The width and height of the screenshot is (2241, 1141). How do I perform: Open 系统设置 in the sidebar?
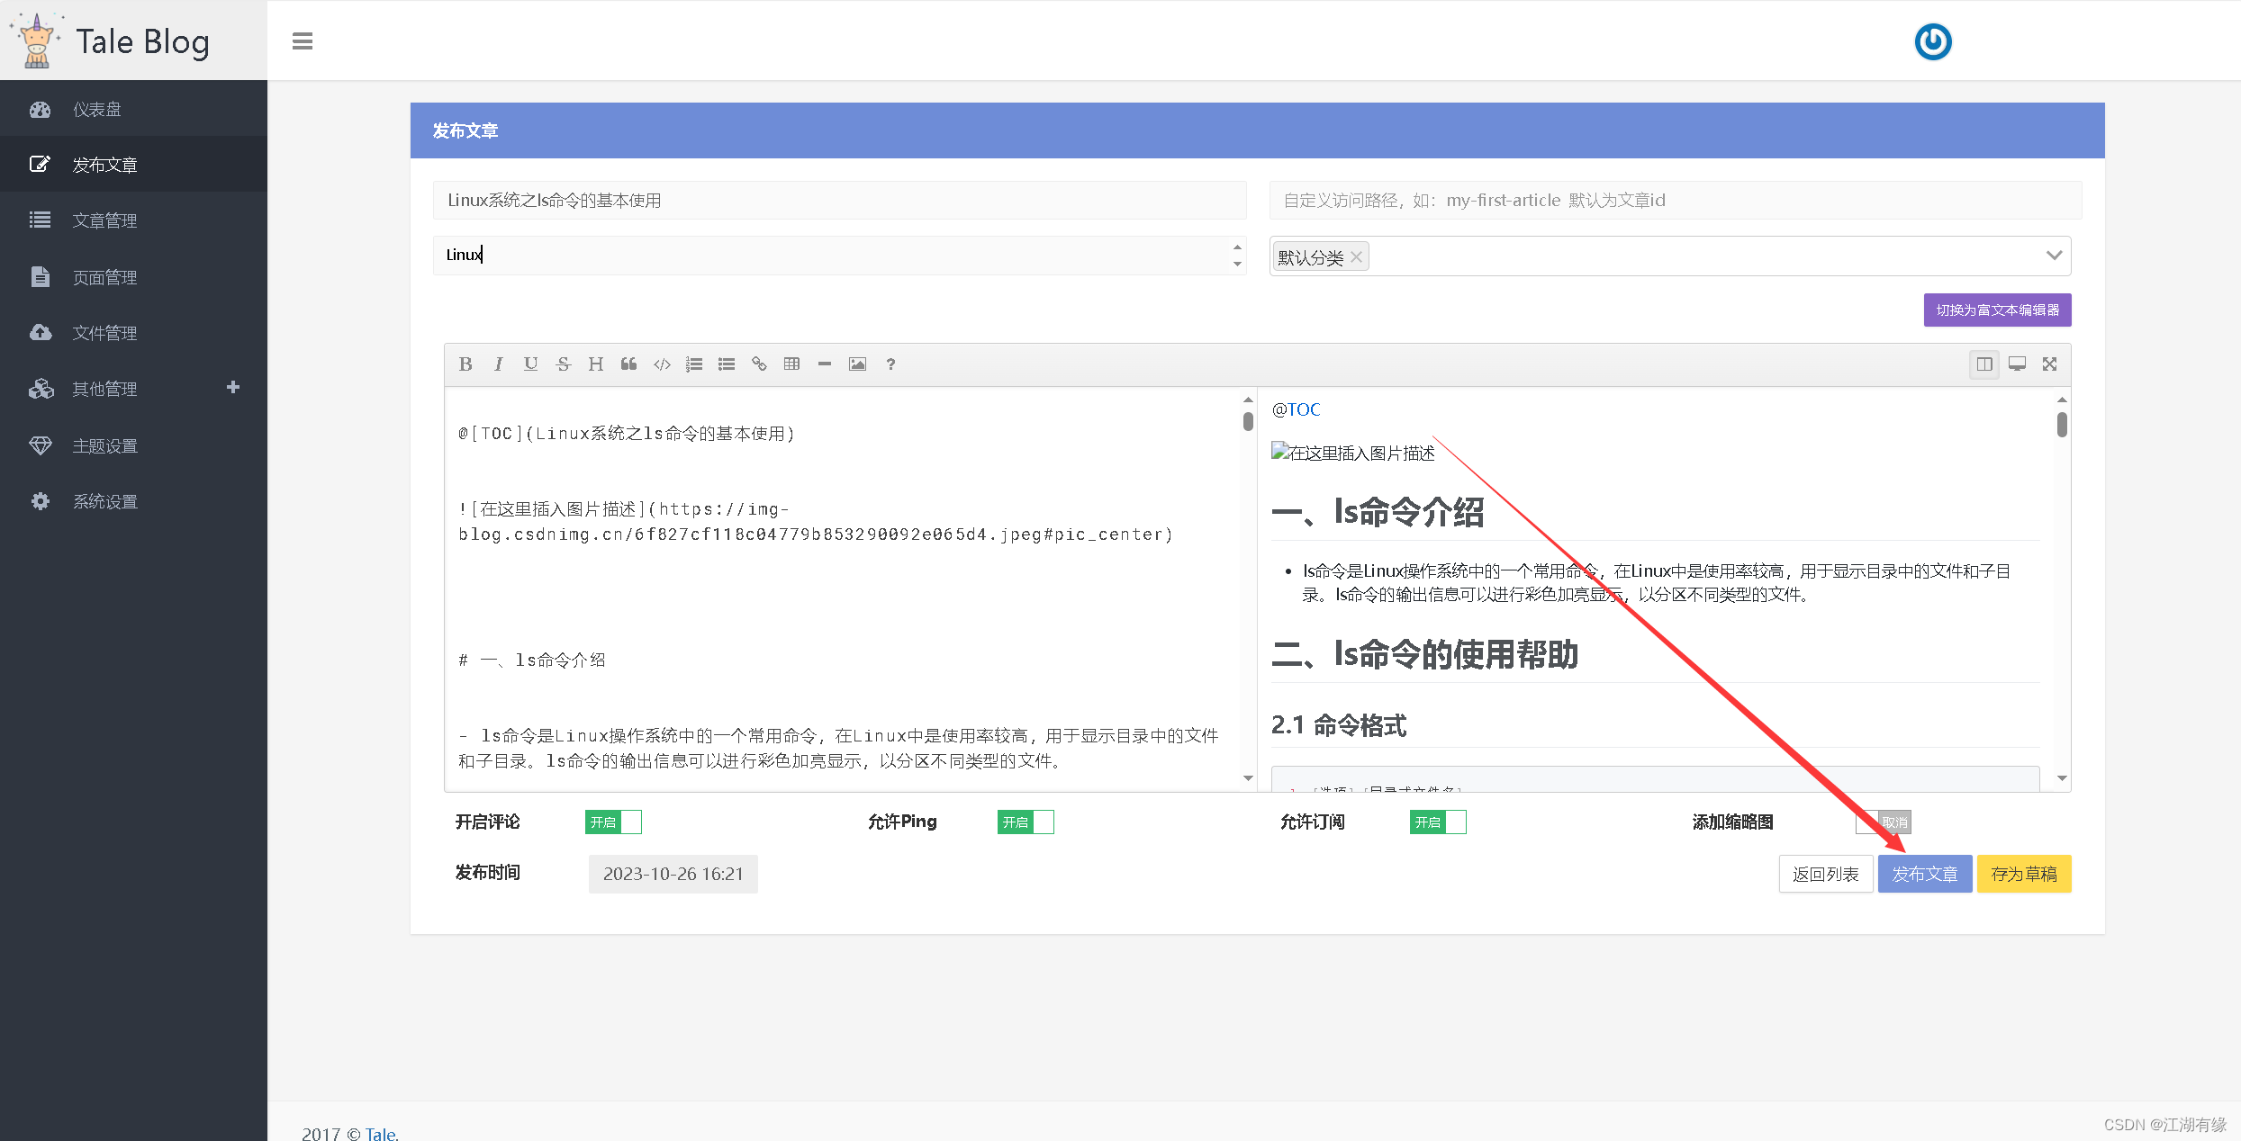[x=133, y=501]
